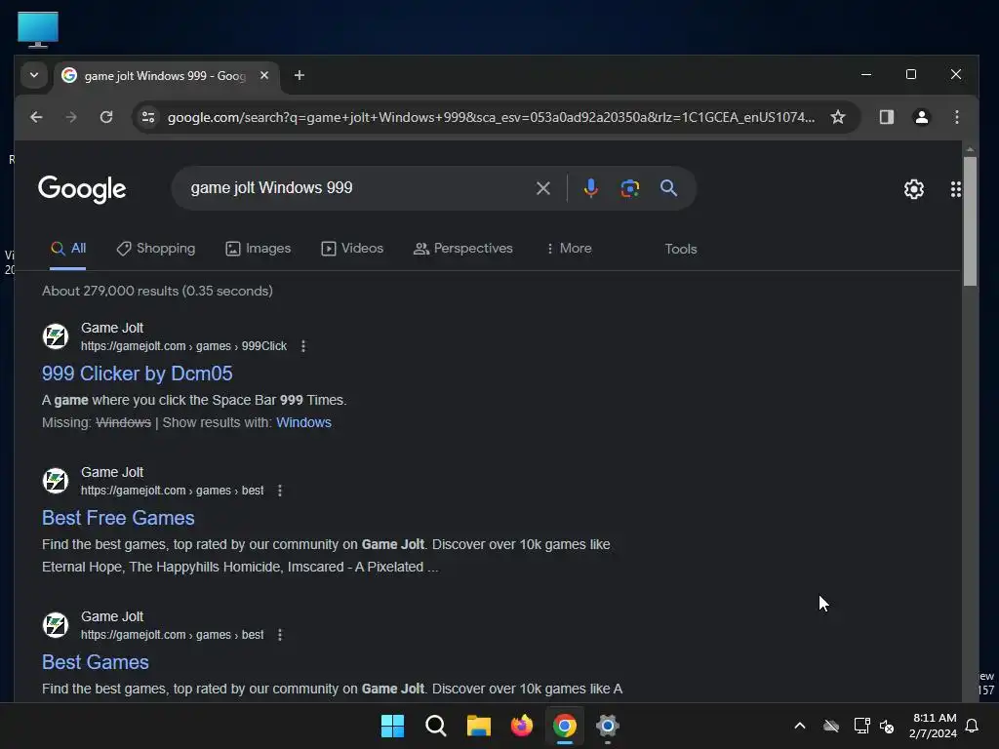Click the muted volume tray icon
Viewport: 999px width, 749px height.
click(887, 726)
